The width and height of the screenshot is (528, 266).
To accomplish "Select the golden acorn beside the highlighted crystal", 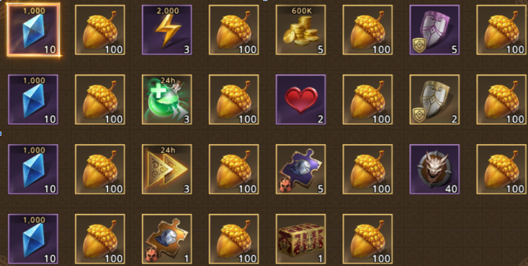I will click(100, 30).
